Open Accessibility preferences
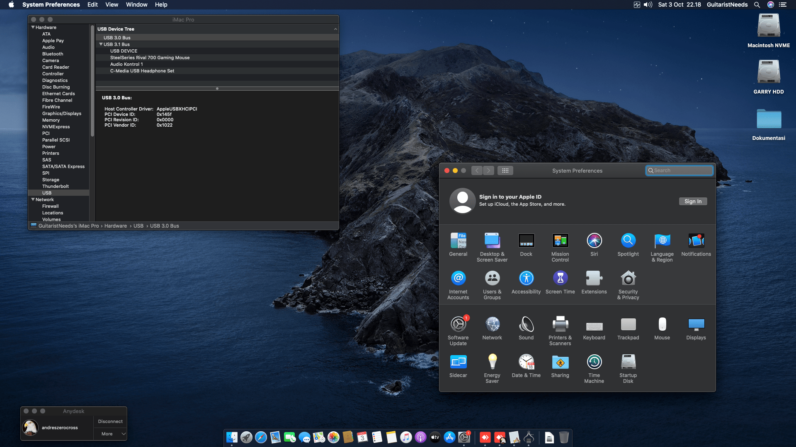 (x=526, y=282)
